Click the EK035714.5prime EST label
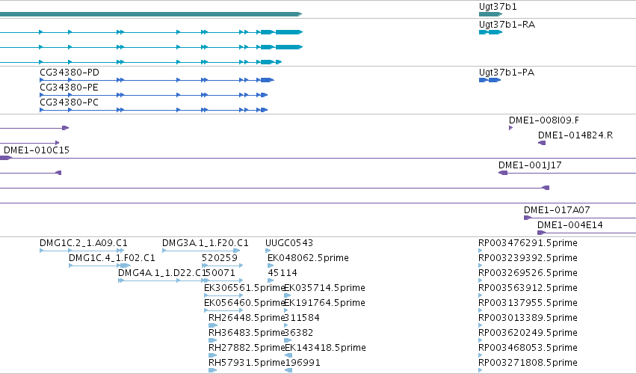636x374 pixels. click(x=324, y=288)
